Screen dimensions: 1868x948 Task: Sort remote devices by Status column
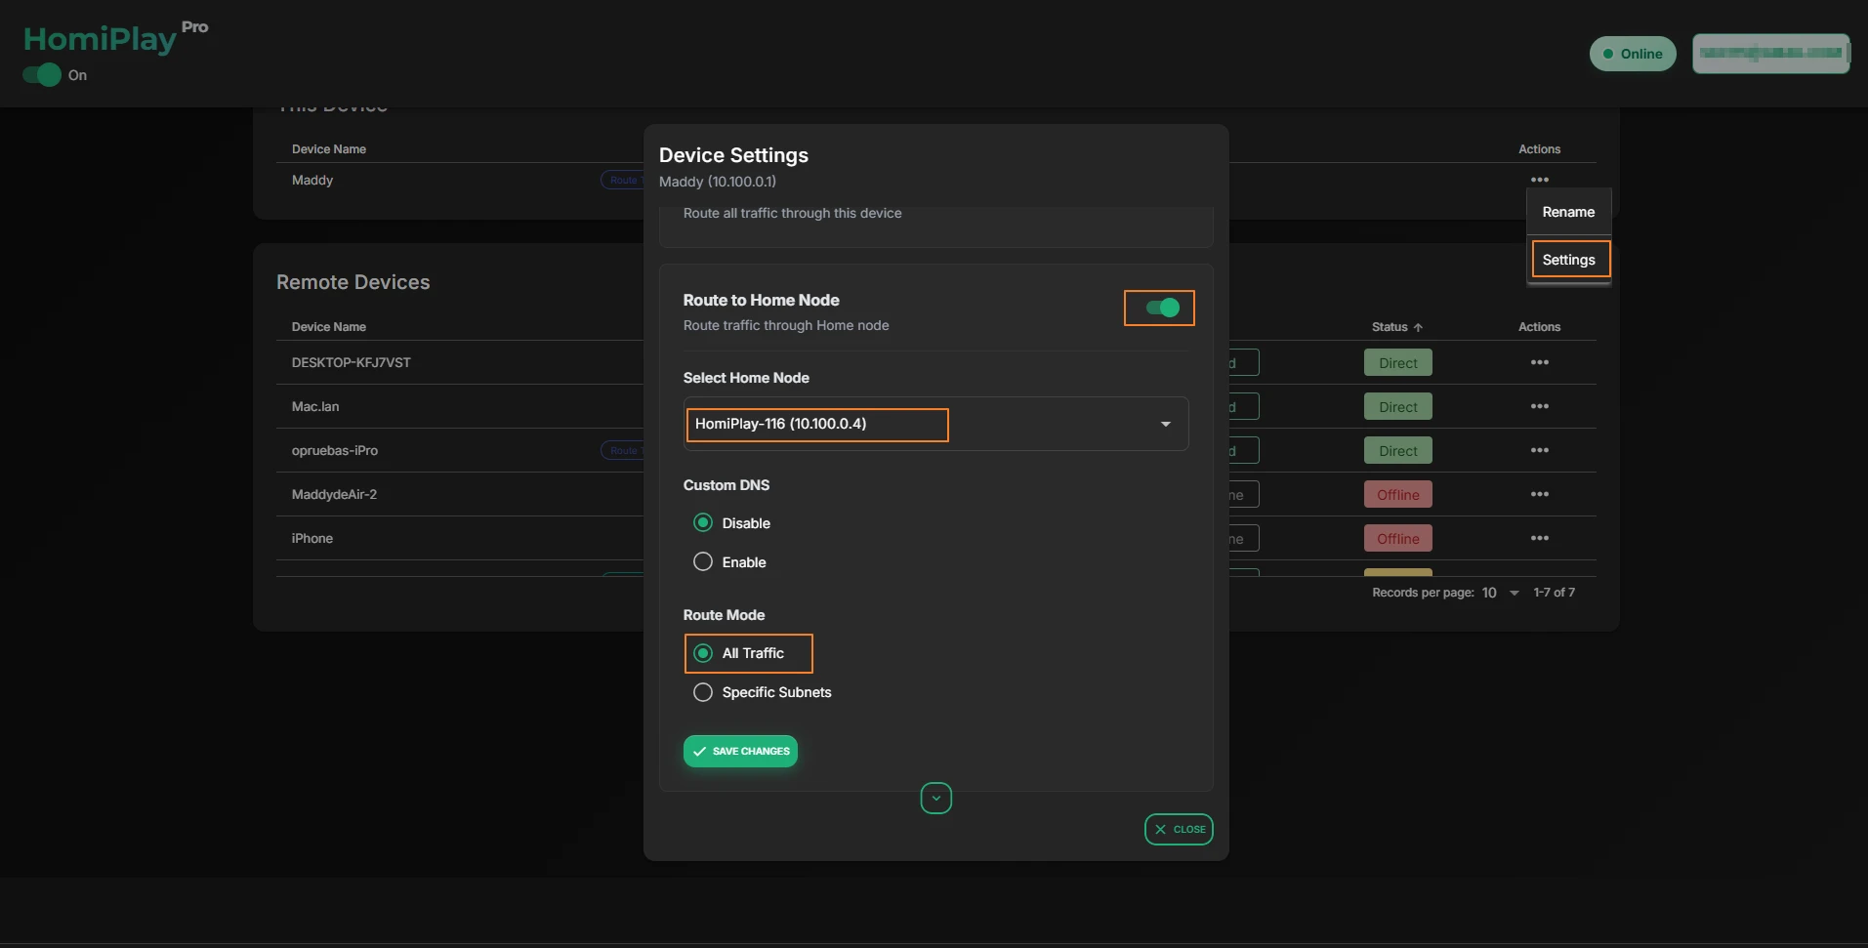pos(1396,327)
